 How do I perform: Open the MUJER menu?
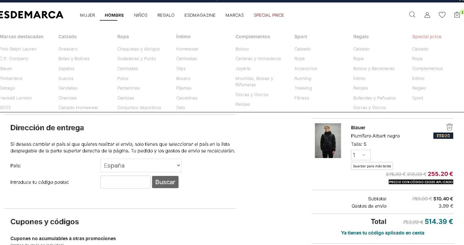(x=87, y=15)
